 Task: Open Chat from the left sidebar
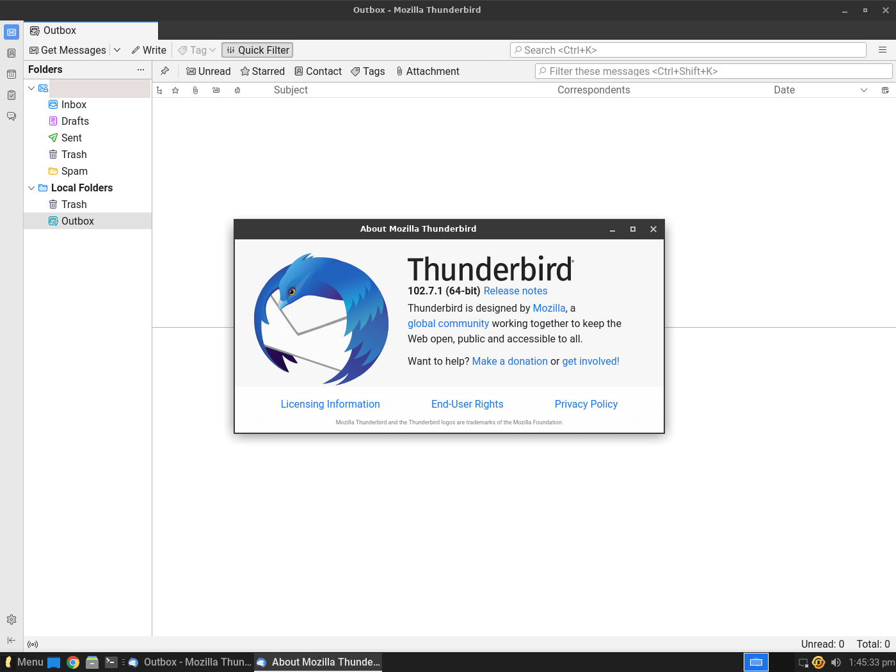pyautogui.click(x=11, y=116)
